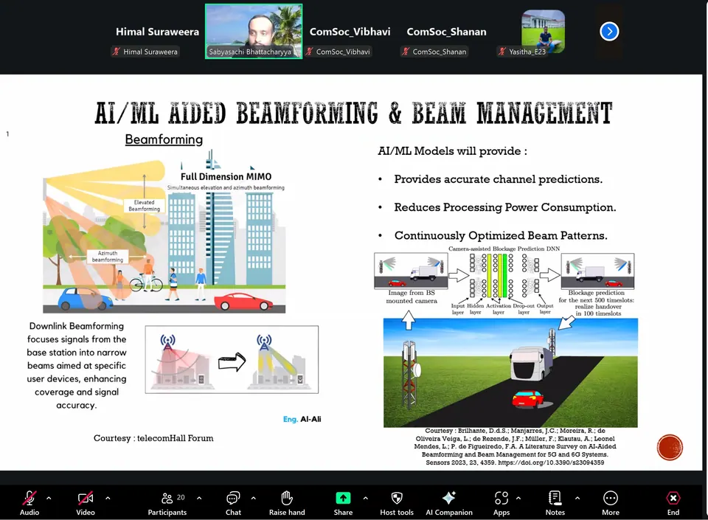708x520 pixels.
Task: Select ComSoc_Vibhavi participant tile
Action: 350,32
